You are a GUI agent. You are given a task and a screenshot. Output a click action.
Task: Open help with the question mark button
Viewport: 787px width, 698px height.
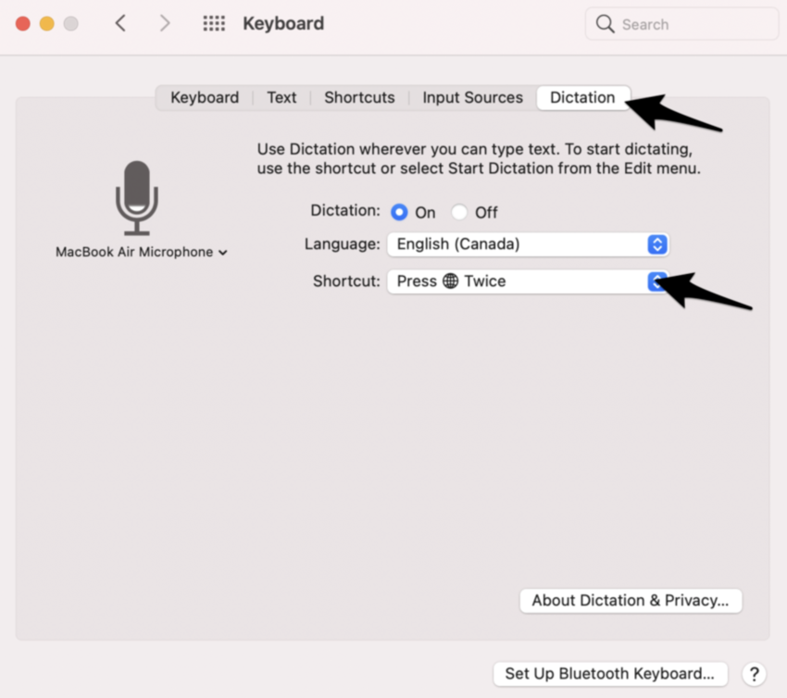(x=755, y=674)
